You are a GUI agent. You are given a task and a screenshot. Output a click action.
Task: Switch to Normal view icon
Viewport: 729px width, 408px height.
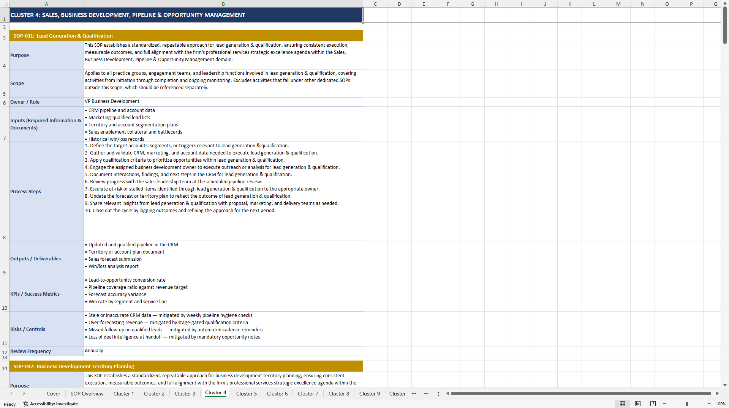coord(622,404)
